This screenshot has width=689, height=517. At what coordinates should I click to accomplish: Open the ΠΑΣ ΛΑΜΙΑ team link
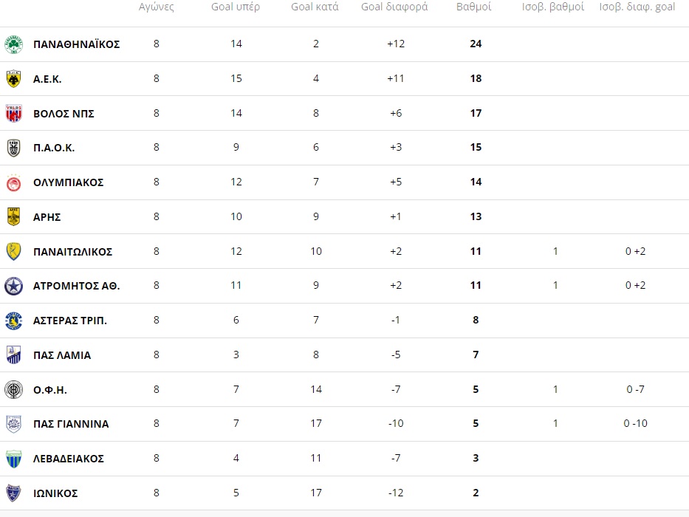pos(62,355)
